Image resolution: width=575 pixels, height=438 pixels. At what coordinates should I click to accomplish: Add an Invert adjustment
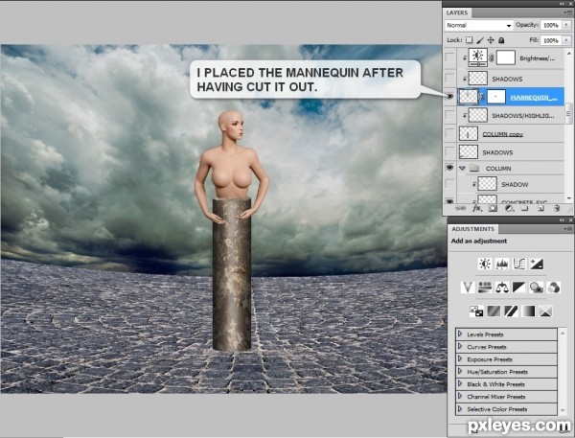[476, 311]
